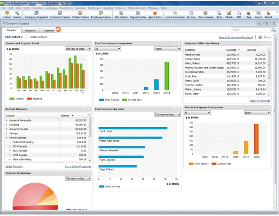Click the Cook, Brian sales bar
279x216 pixels.
point(133,128)
